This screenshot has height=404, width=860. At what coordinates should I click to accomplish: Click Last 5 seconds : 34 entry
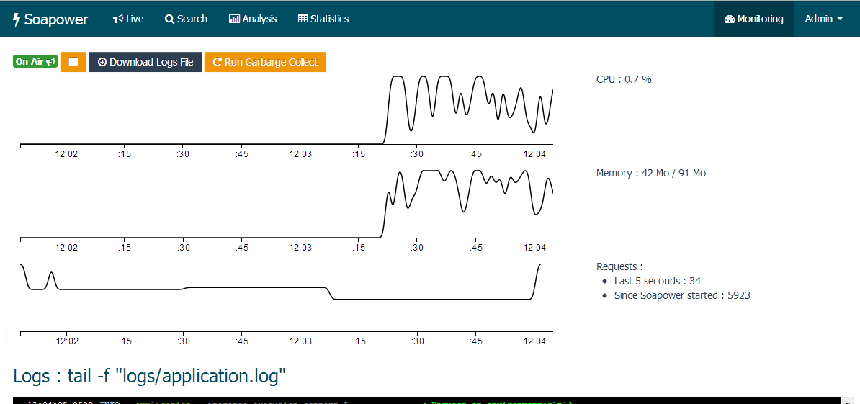(x=657, y=281)
